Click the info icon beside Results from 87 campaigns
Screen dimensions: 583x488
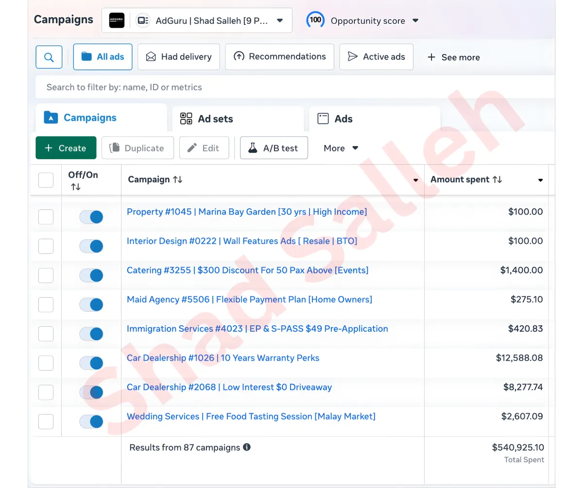(247, 447)
